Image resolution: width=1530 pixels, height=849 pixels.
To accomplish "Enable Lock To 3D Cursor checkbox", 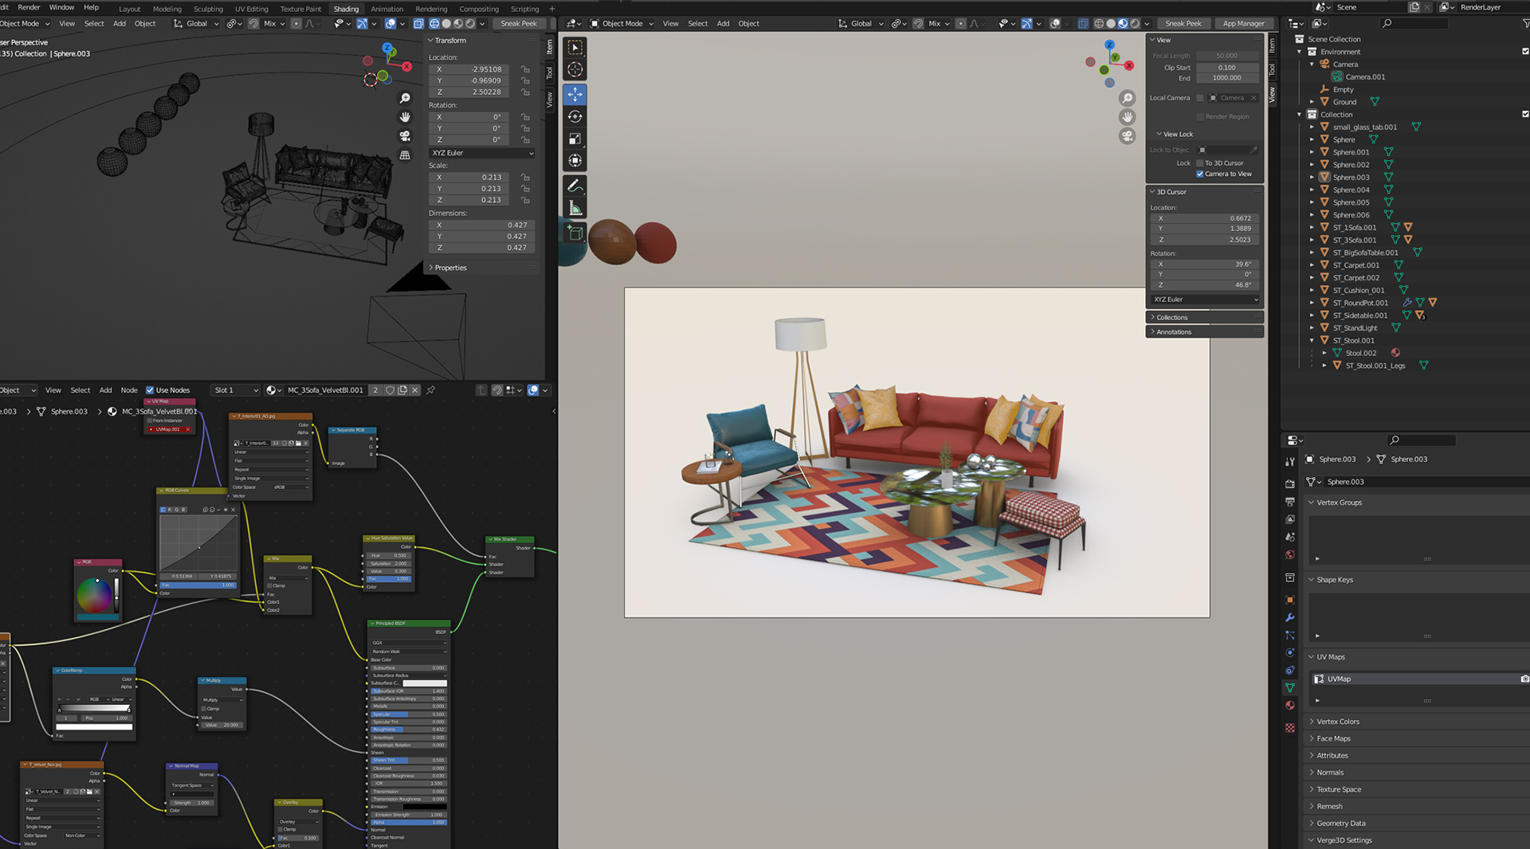I will 1199,163.
